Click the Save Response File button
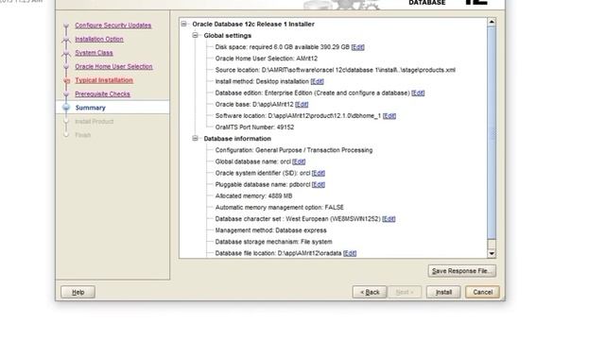The width and height of the screenshot is (605, 340). pos(462,271)
